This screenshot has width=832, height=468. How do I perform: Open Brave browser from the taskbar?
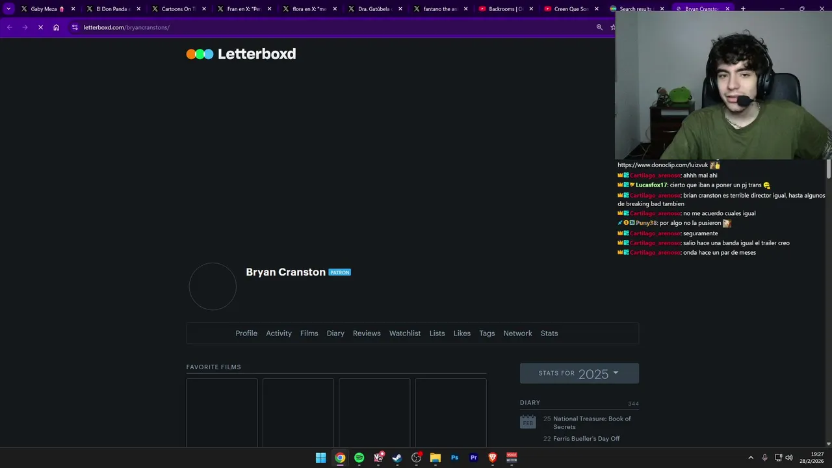pyautogui.click(x=493, y=458)
